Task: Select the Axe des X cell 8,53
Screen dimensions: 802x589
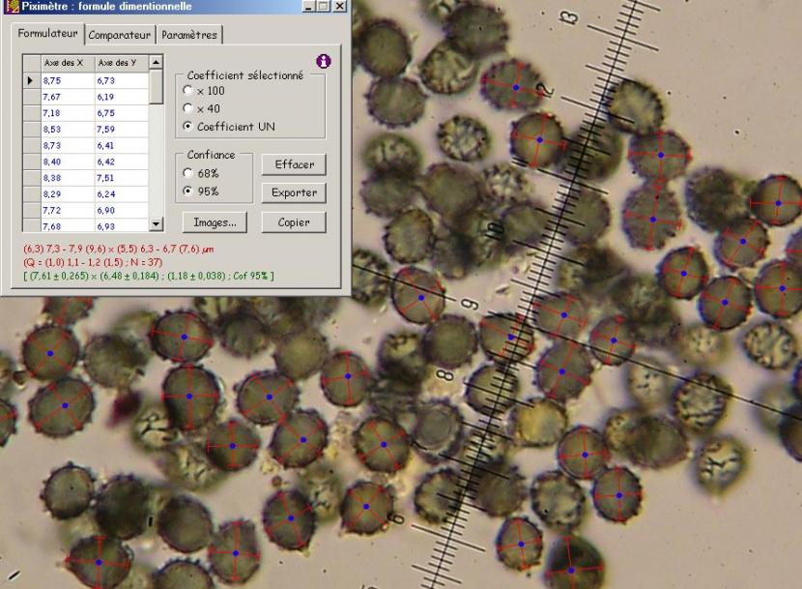Action: click(66, 129)
